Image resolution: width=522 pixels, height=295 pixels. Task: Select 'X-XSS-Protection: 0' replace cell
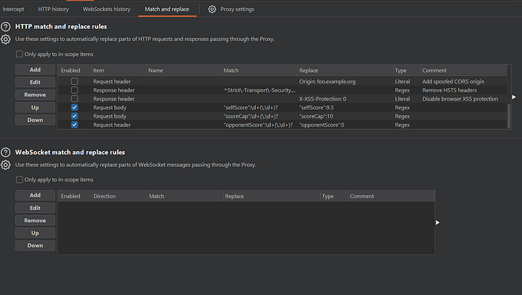click(x=345, y=99)
